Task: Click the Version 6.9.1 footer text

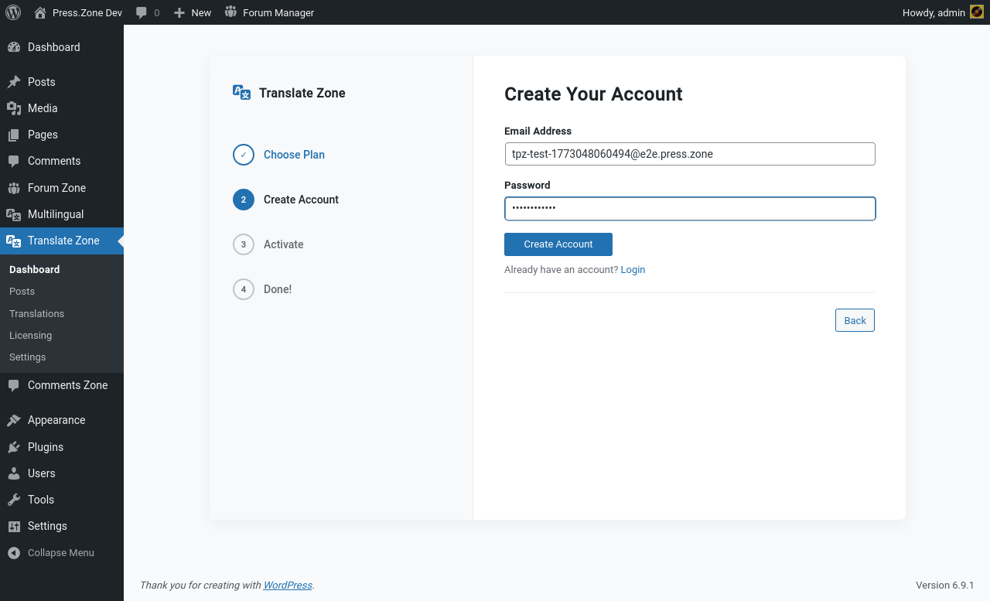Action: (x=945, y=586)
